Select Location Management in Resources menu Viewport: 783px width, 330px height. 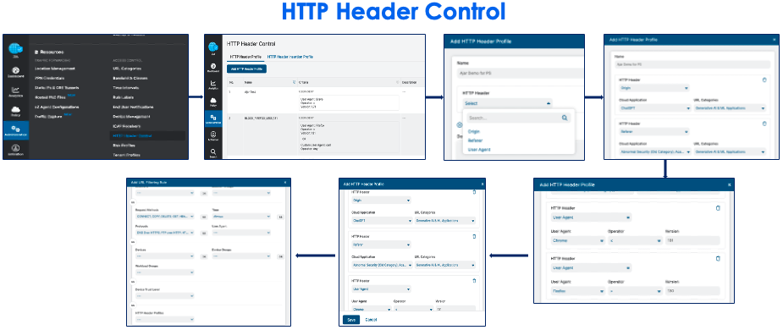55,69
